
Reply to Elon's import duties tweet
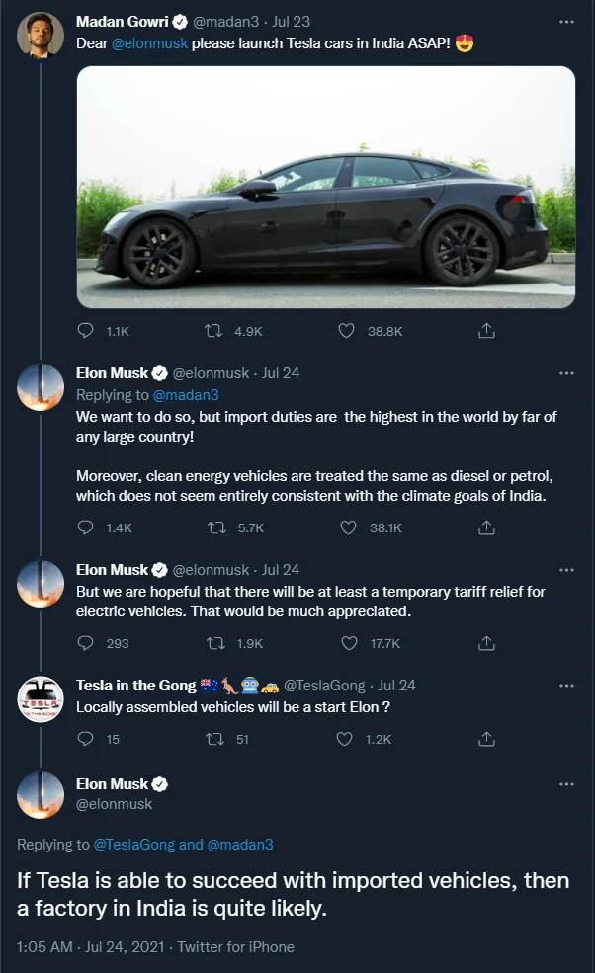[x=85, y=528]
